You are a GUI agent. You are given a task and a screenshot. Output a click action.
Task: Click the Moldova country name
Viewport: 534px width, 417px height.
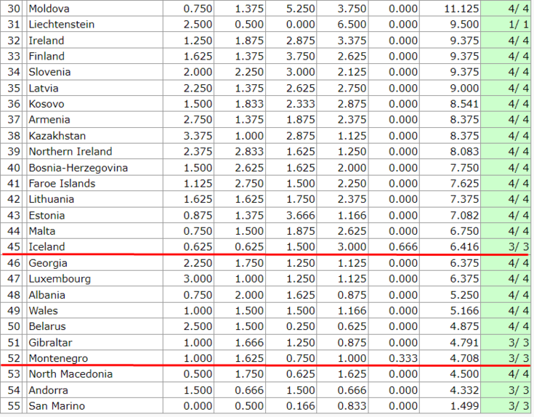click(x=49, y=9)
